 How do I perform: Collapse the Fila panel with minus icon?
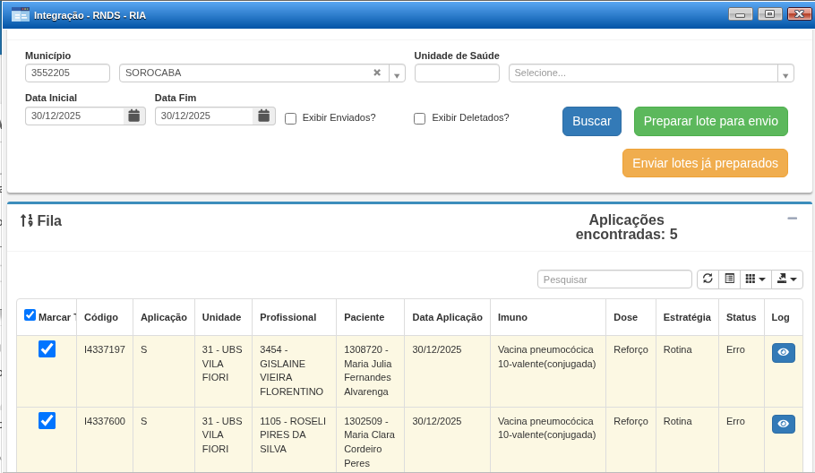coord(792,219)
